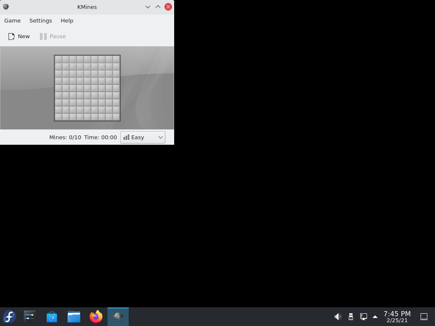This screenshot has width=435, height=326.
Task: Open the Settings menu
Action: (41, 21)
